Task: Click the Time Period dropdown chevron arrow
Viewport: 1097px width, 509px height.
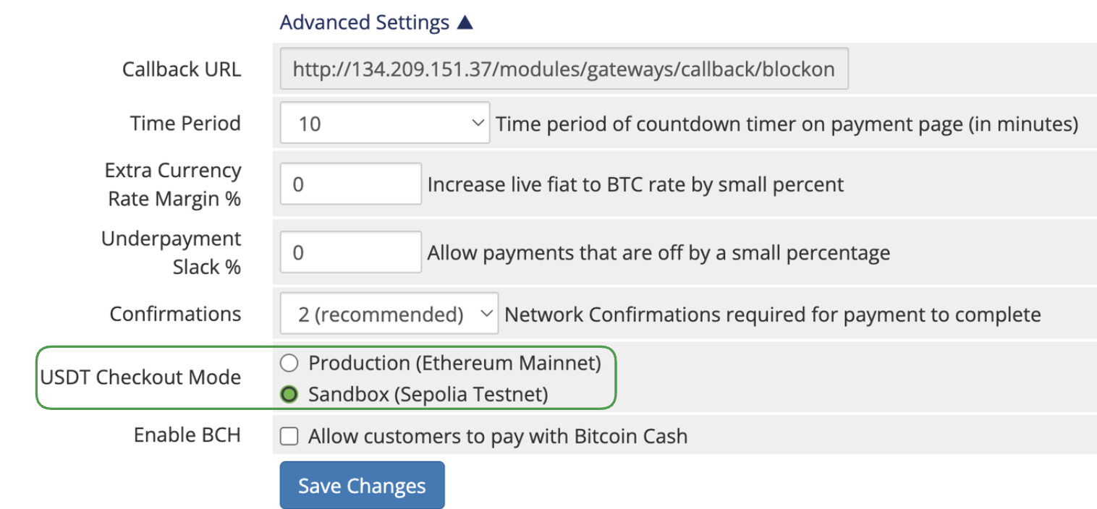Action: coord(478,123)
